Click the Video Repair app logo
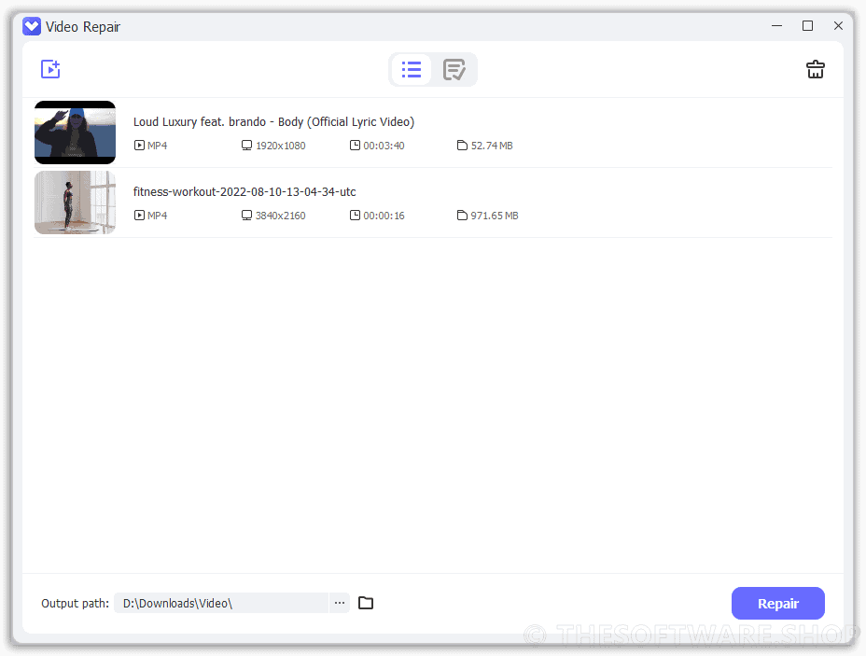This screenshot has height=656, width=866. point(32,26)
